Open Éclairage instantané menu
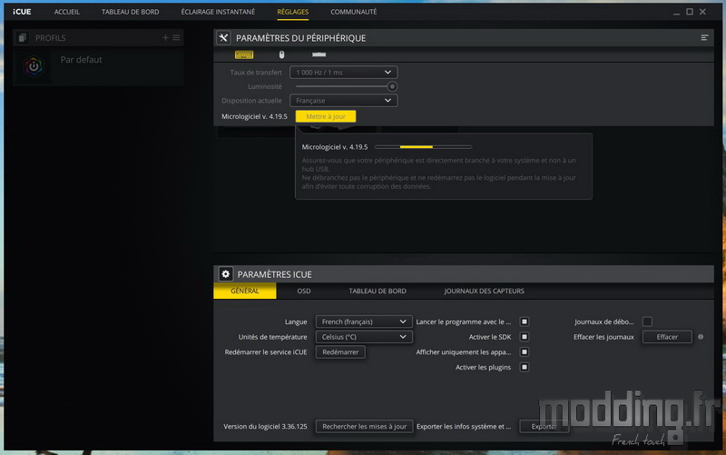Viewport: 726px width, 455px height. click(218, 12)
